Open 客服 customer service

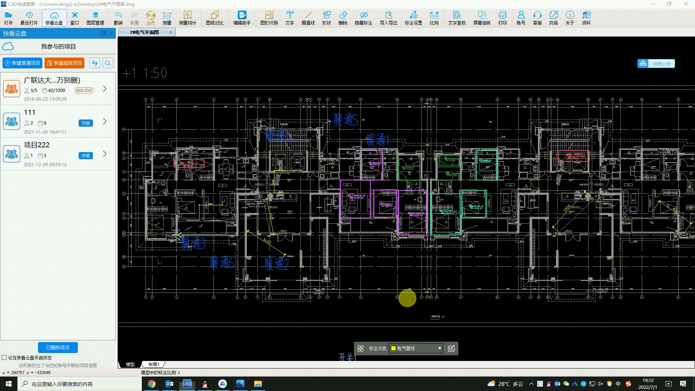pos(537,18)
